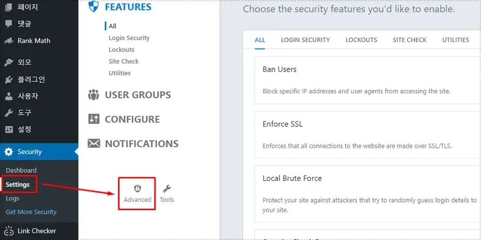Select Lockouts under Features
Image resolution: width=481 pixels, height=240 pixels.
click(121, 50)
